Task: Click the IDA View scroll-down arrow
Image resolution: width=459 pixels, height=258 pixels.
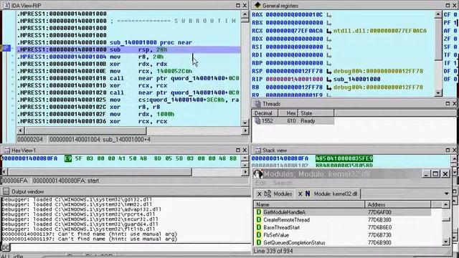Action: (245, 123)
